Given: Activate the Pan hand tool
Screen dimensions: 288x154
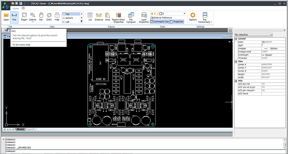Looking at the screenshot, I should tap(41, 17).
